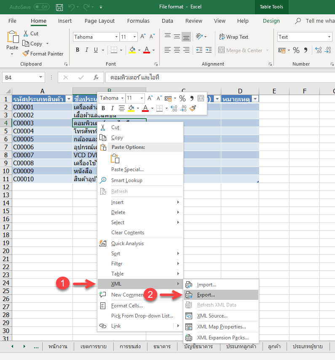Open ribbon fill color dropdown arrow

(139, 50)
